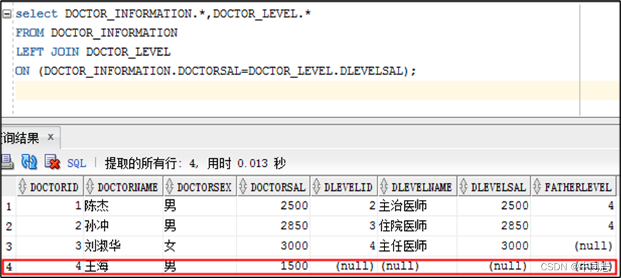Close the 查询结果 tab
Viewport: 621px width, 278px height.
[51, 138]
